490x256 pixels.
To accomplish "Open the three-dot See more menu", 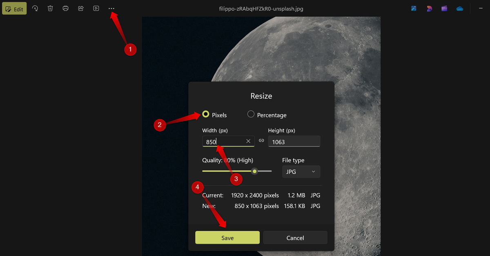I will (x=111, y=8).
